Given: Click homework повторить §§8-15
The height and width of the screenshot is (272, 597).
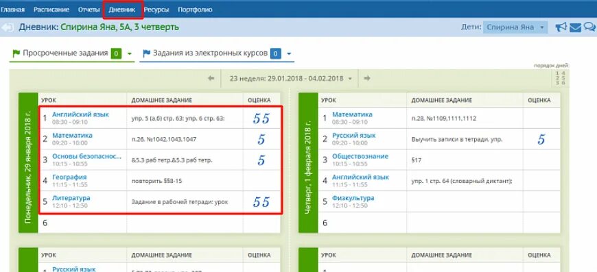Looking at the screenshot, I should [156, 181].
